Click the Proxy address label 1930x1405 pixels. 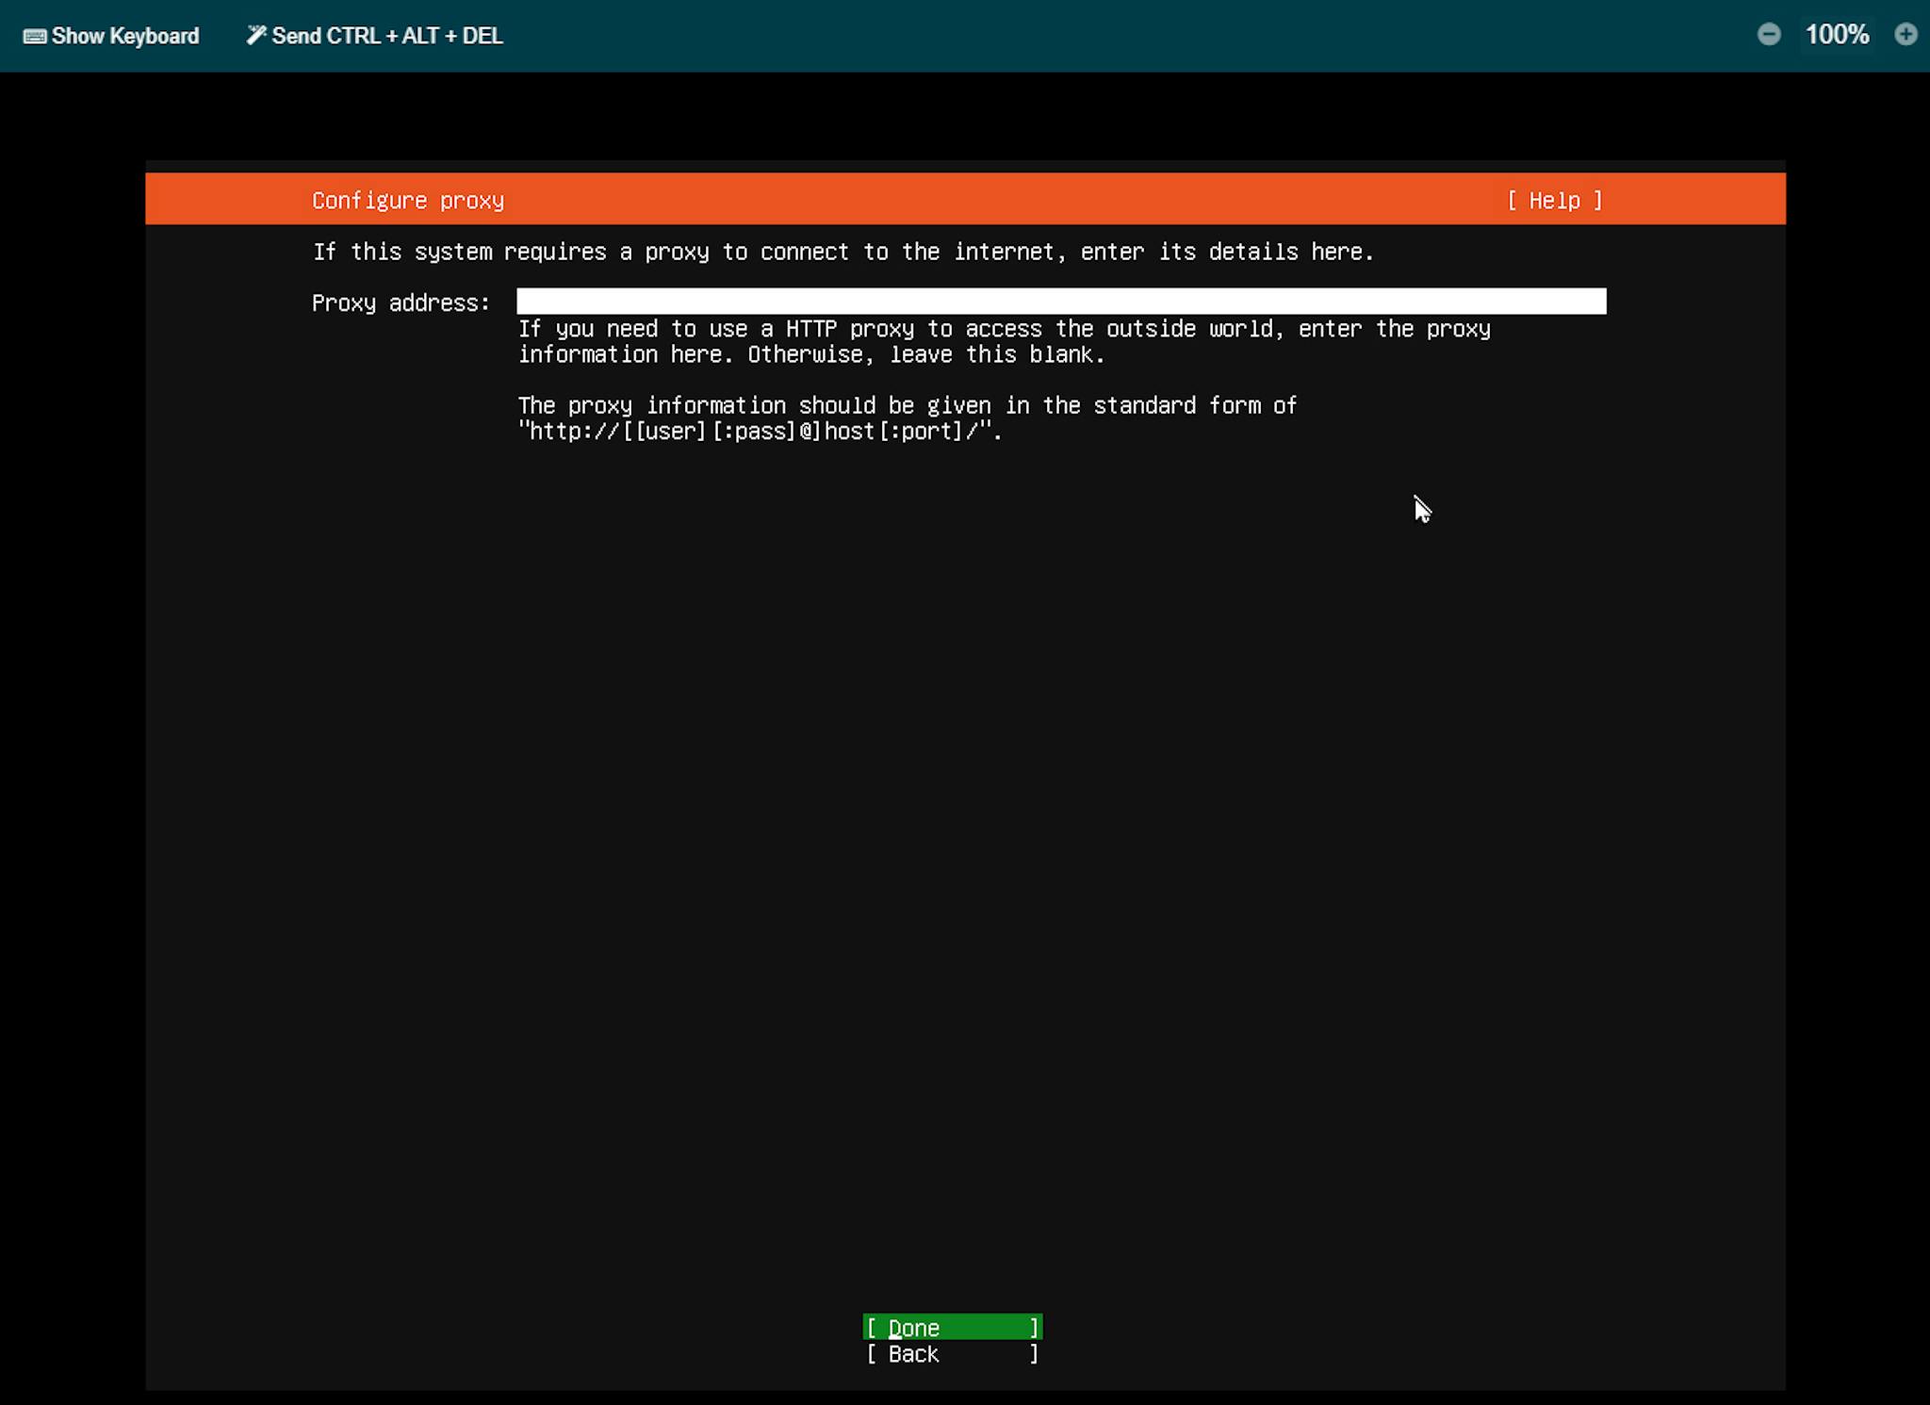tap(401, 303)
